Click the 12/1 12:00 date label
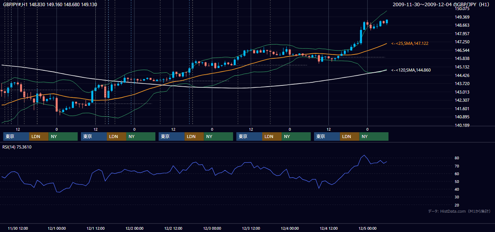 [96, 228]
